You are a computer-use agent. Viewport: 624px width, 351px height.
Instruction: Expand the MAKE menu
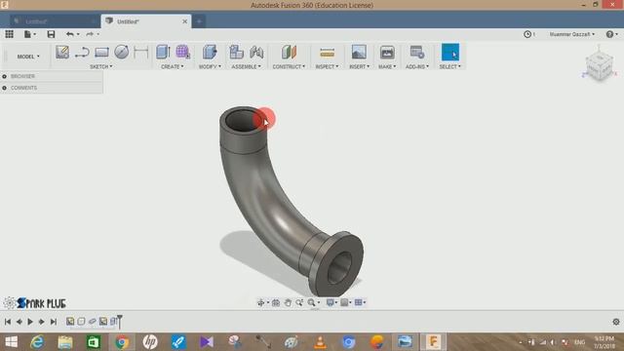point(387,67)
